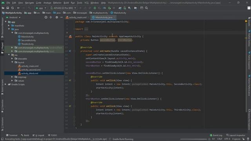The width and height of the screenshot is (251, 141).
Task: Click the scroll-from-source target icon in Project panel
Action: [46, 17]
